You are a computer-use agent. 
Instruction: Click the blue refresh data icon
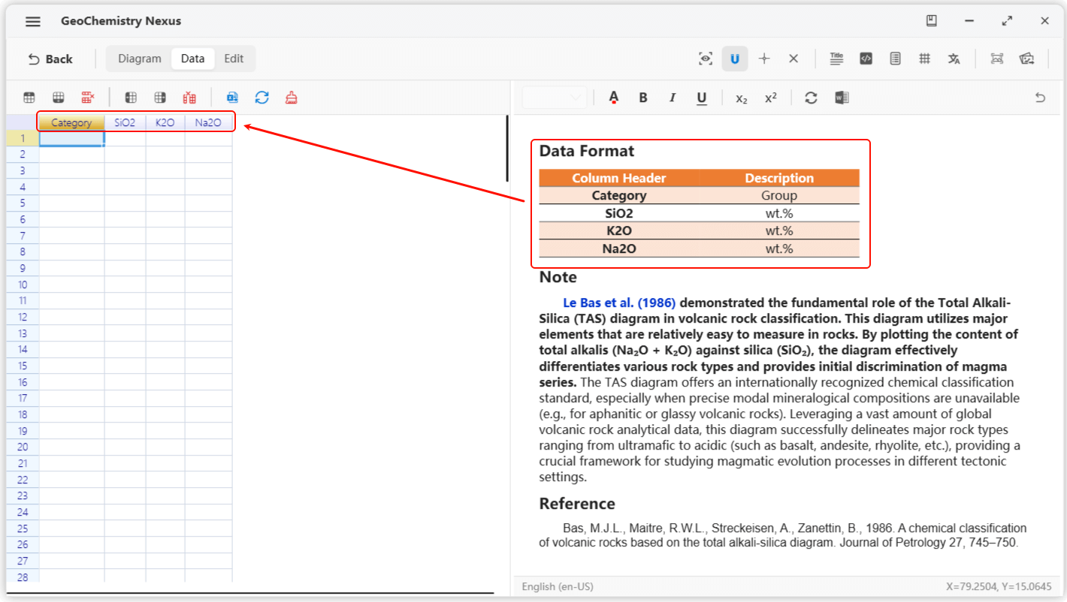(261, 98)
